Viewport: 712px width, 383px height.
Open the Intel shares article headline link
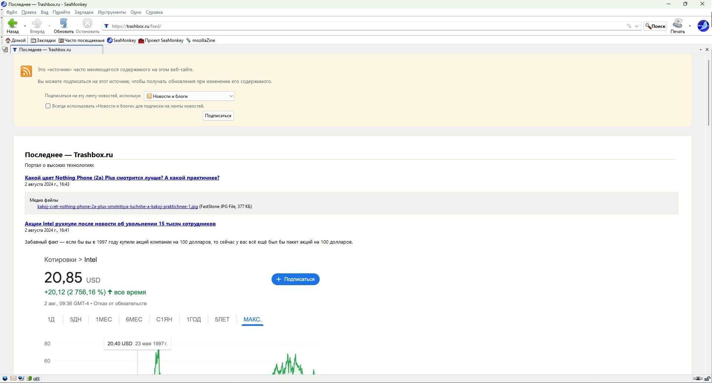120,224
